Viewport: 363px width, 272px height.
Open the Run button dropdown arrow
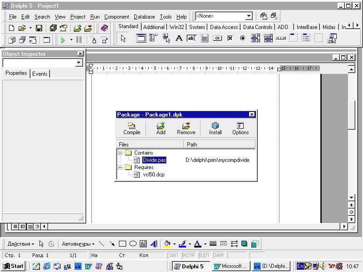point(71,40)
